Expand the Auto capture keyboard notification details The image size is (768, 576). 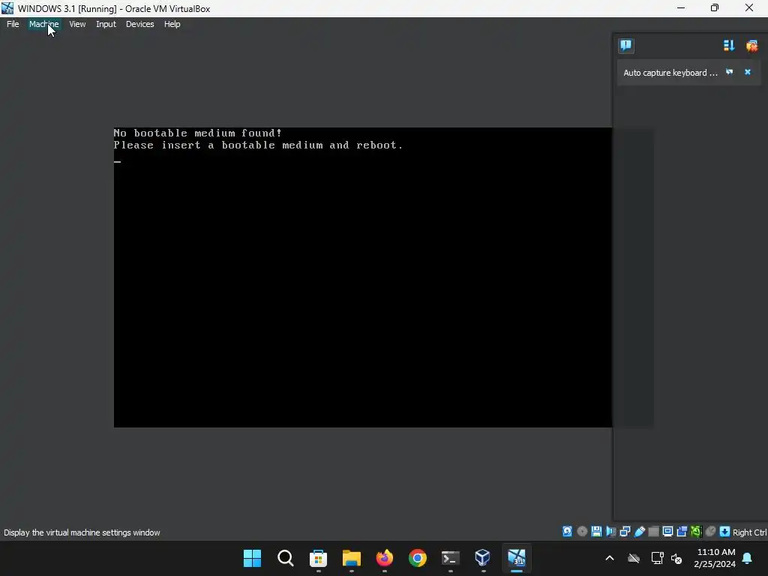pyautogui.click(x=729, y=72)
